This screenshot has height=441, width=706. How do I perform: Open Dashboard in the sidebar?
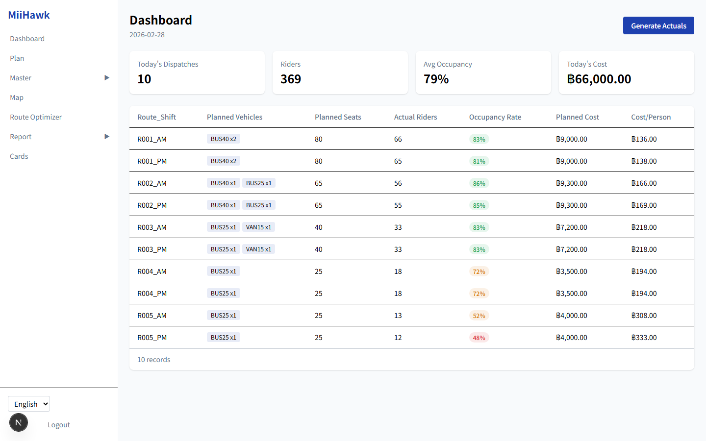click(27, 39)
